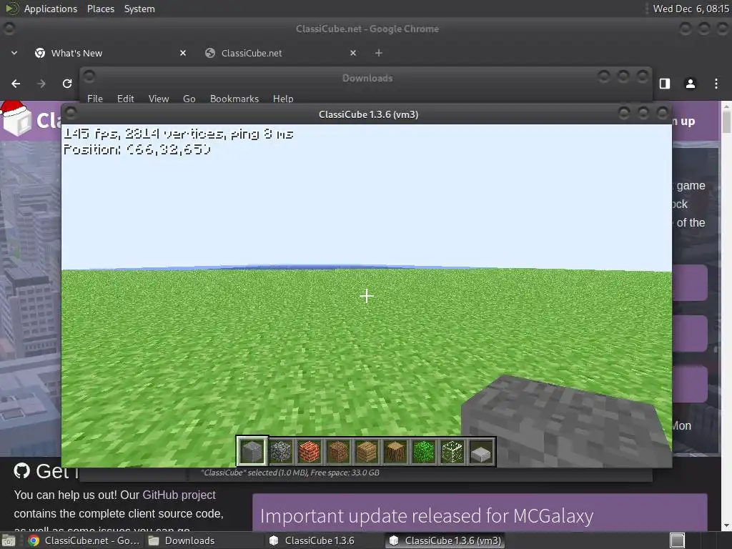Click the Sign up link on webpage

pos(684,122)
